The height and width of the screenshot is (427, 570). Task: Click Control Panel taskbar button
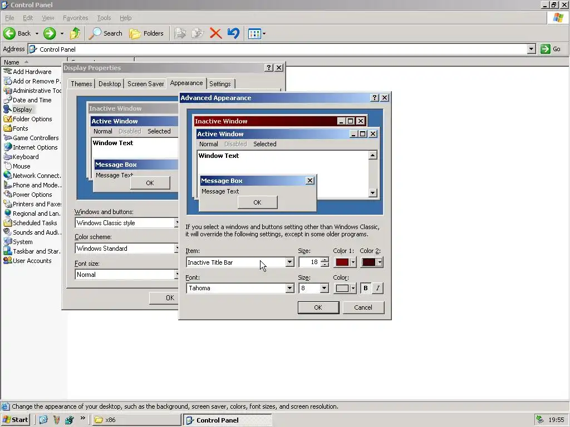click(228, 420)
